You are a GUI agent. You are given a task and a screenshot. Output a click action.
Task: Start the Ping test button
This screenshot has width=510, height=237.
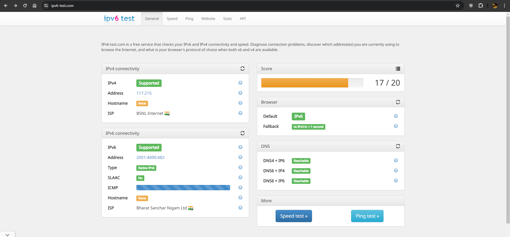point(367,216)
